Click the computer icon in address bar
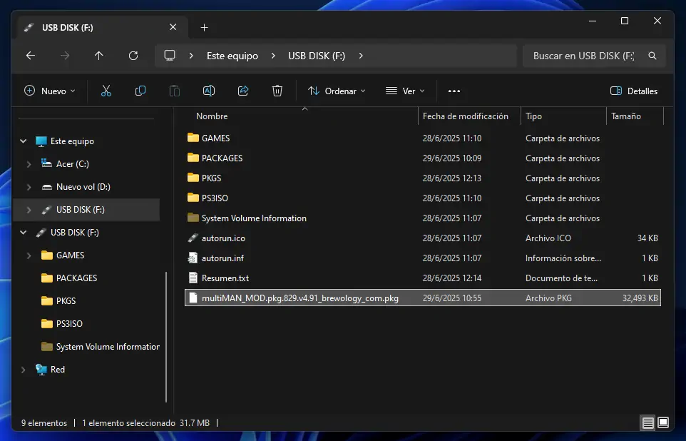 [x=169, y=55]
